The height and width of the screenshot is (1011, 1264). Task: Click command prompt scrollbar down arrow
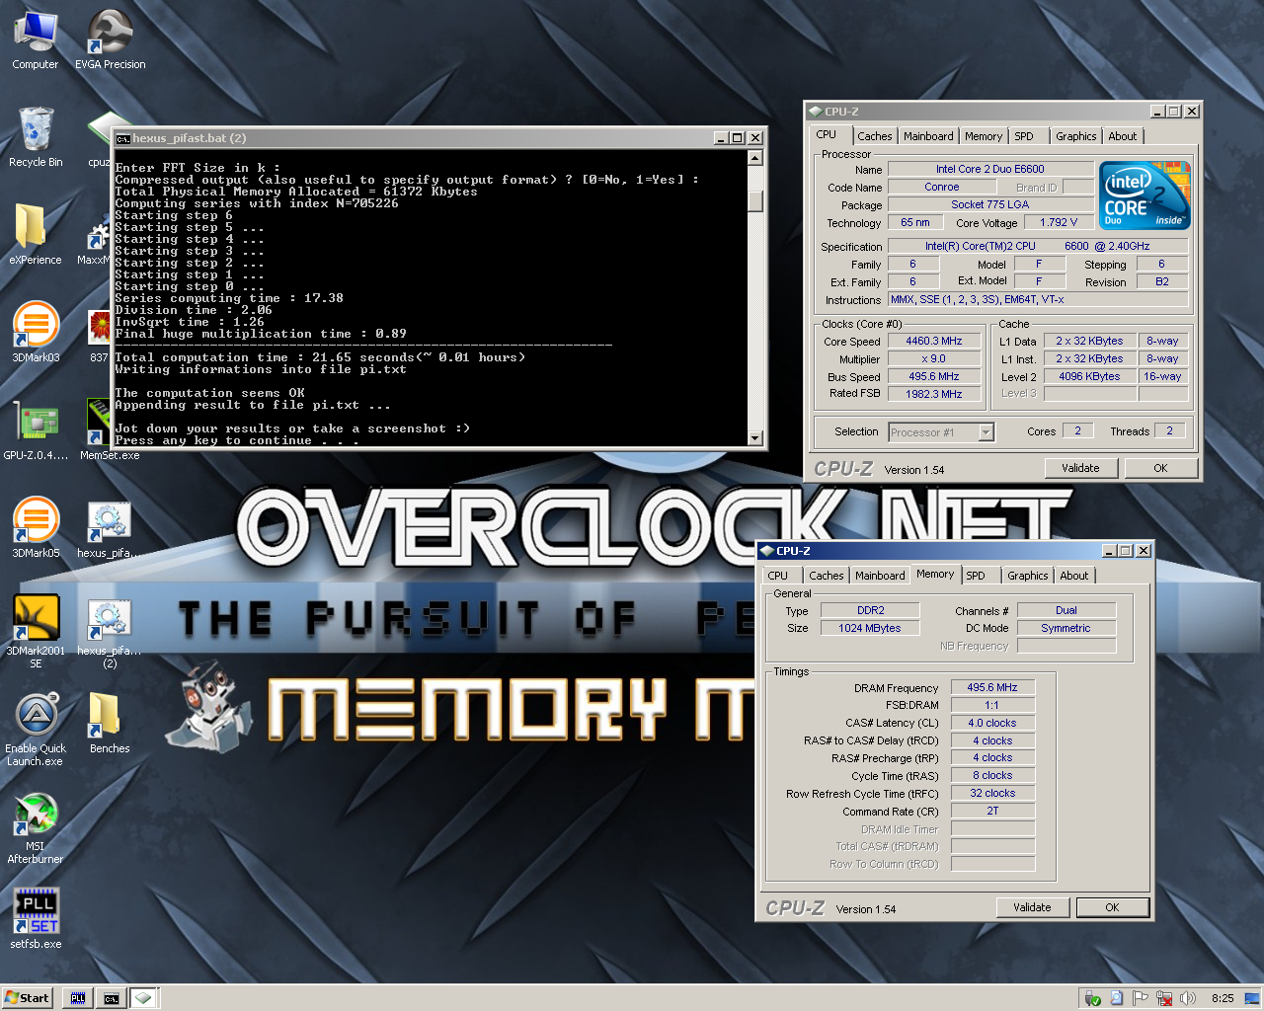tap(755, 437)
